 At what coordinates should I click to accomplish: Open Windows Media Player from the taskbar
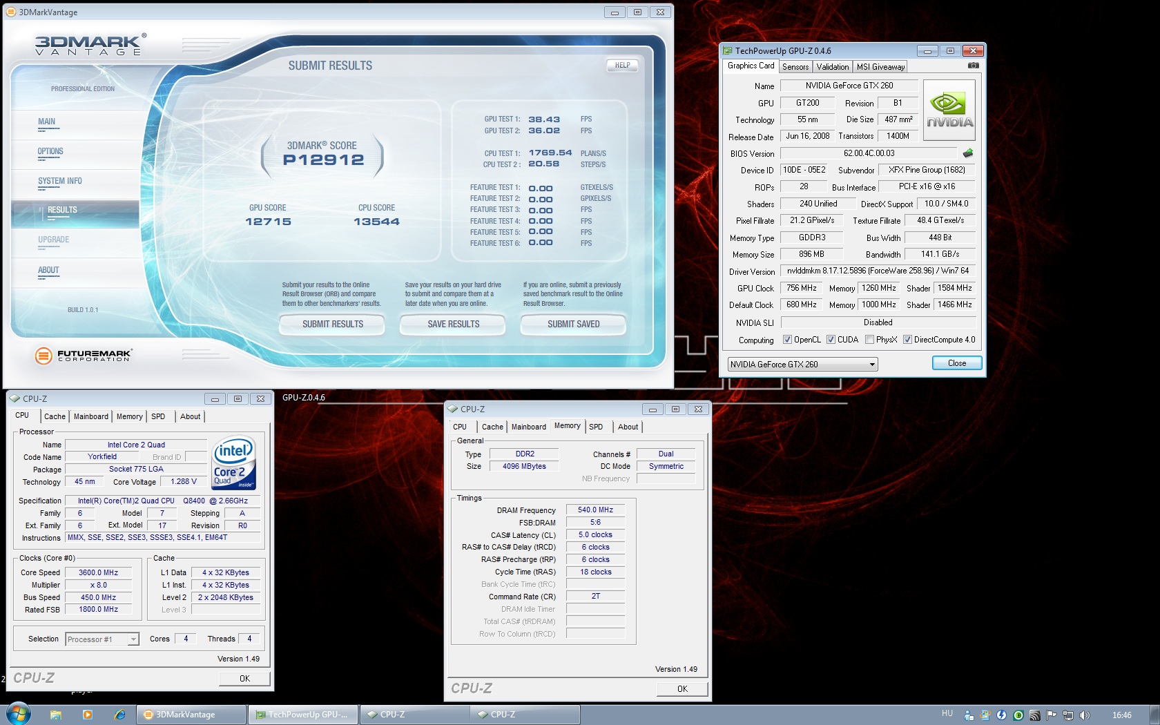point(88,715)
